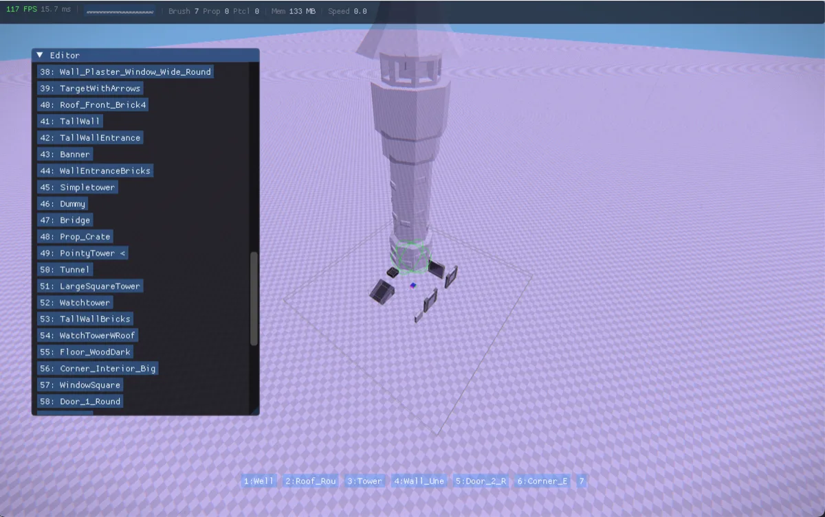Click the Editor panel title bar
This screenshot has height=517, width=825.
point(146,55)
